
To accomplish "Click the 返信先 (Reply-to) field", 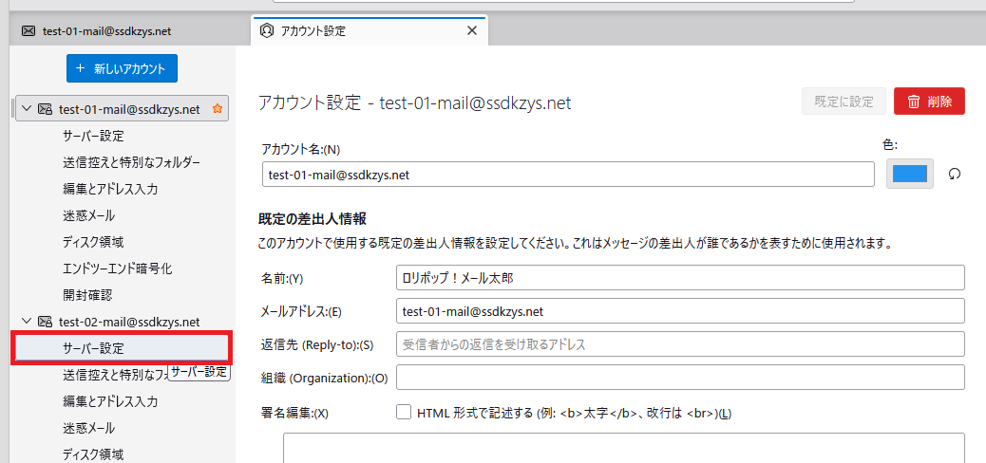I will coord(679,343).
